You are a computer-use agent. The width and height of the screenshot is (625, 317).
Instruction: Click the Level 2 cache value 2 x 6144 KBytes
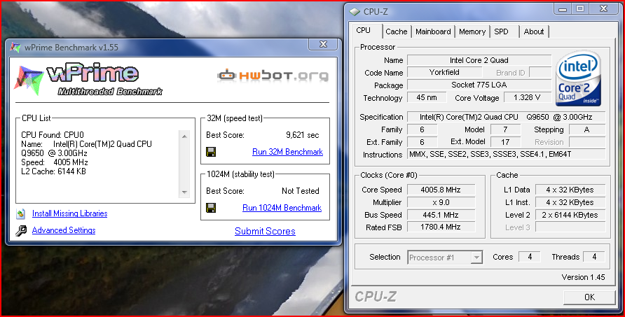tap(570, 215)
